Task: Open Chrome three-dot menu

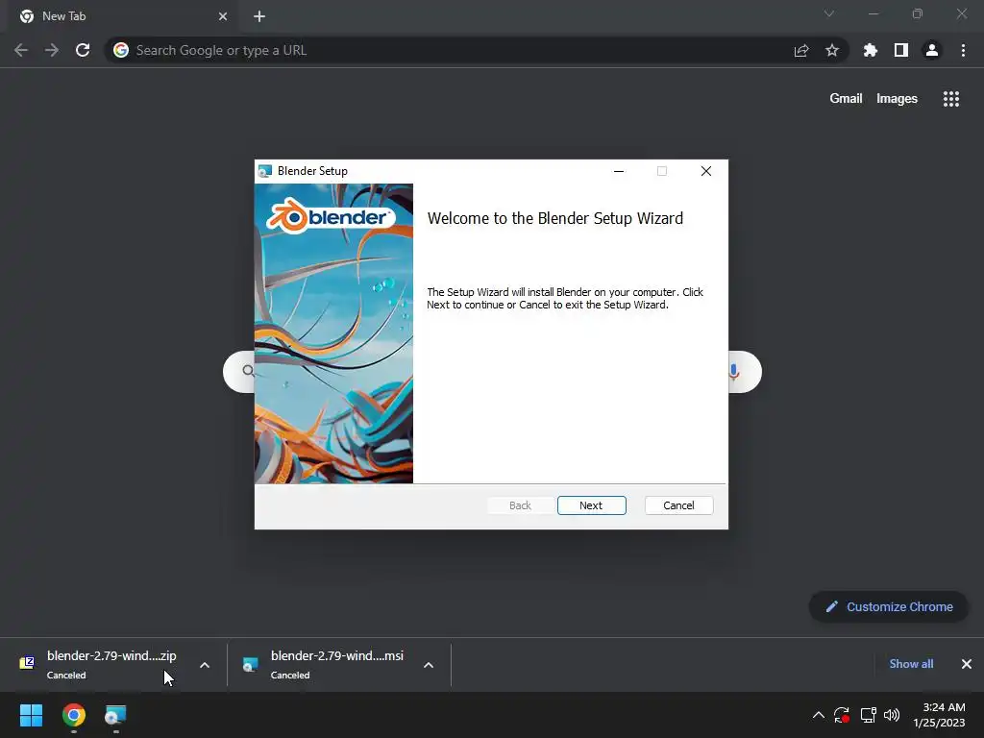Action: [963, 50]
